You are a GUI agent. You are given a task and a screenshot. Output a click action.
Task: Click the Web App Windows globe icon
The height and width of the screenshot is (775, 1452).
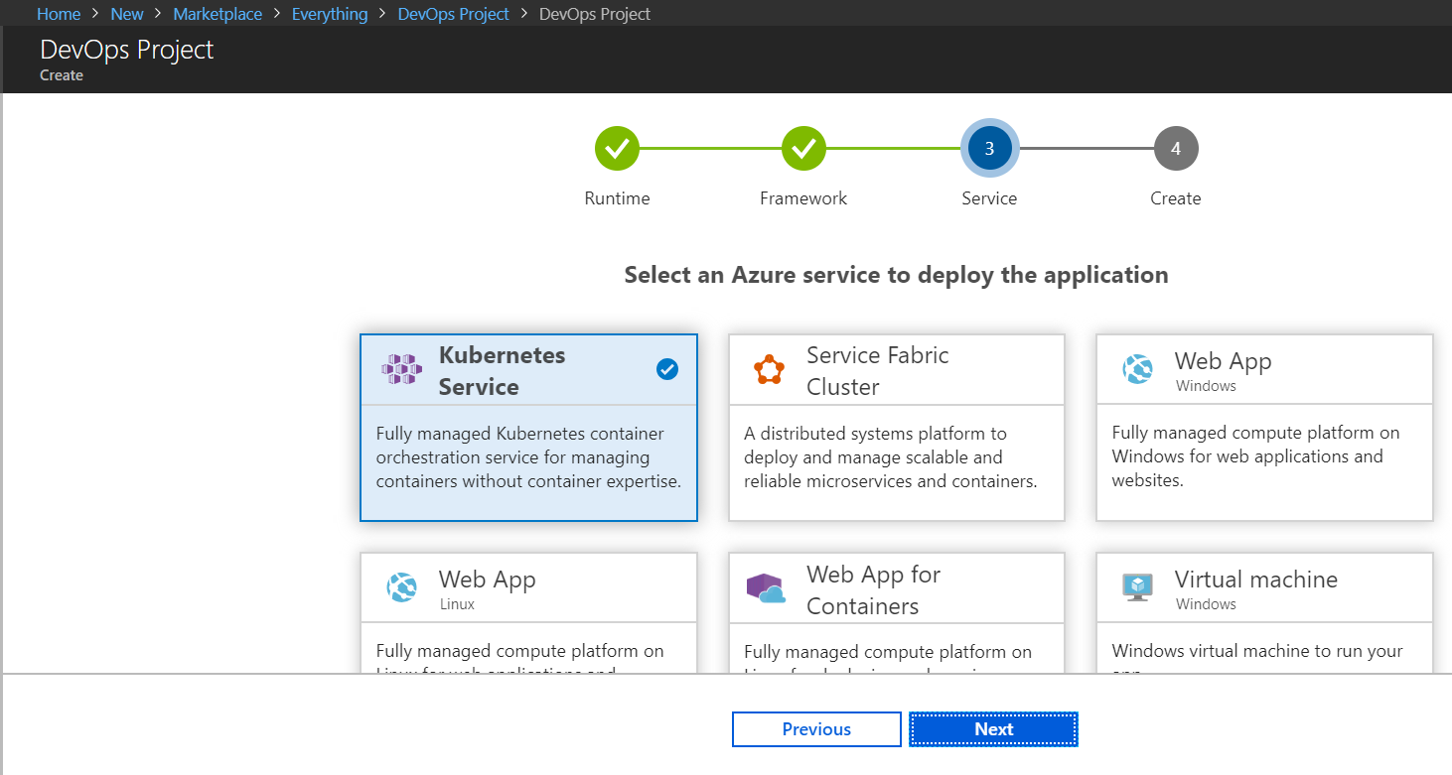click(1138, 369)
